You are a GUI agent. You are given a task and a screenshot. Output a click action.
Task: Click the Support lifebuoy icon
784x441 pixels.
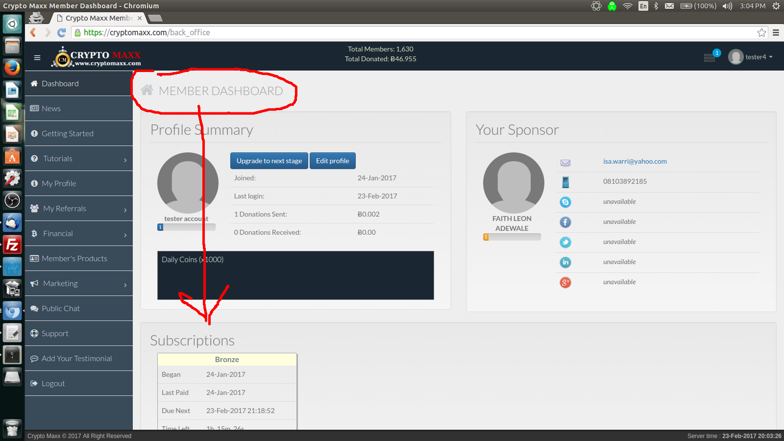pyautogui.click(x=34, y=333)
